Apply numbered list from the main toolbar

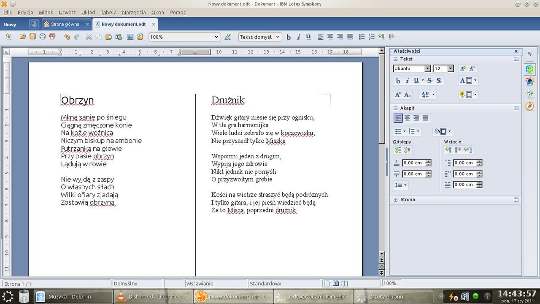tap(371, 37)
